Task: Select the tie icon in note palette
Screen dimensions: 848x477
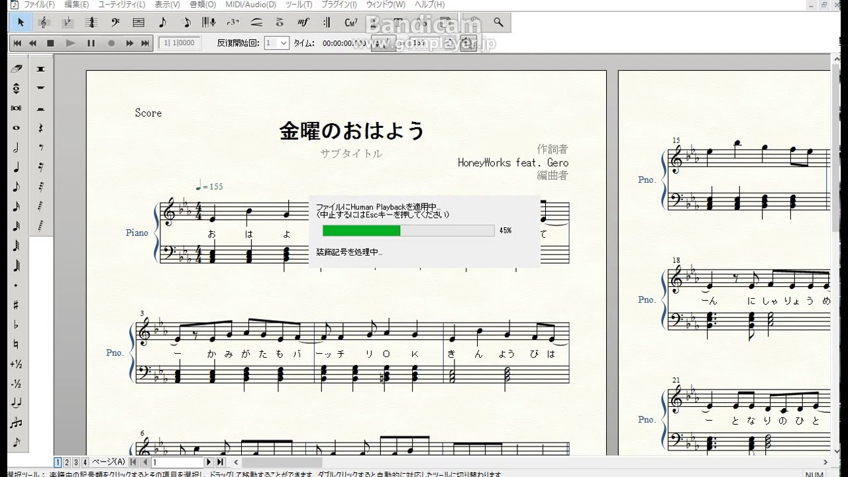Action: pos(17,403)
